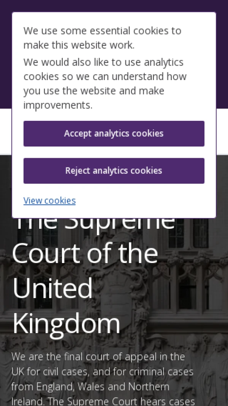The width and height of the screenshot is (228, 406).
Task: Click the dark purple header bar
Action: click(114, 6)
